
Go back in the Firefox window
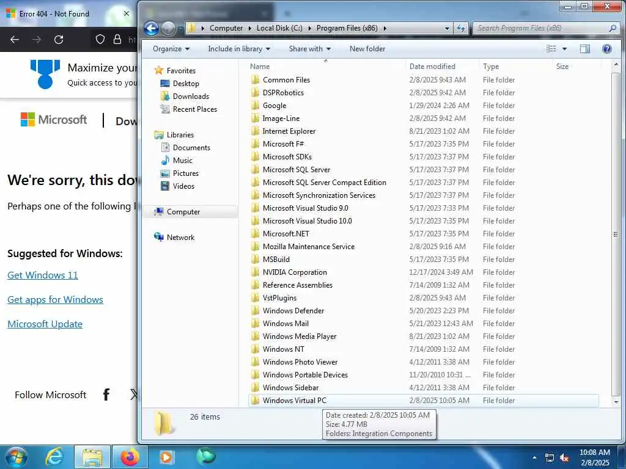[15, 40]
